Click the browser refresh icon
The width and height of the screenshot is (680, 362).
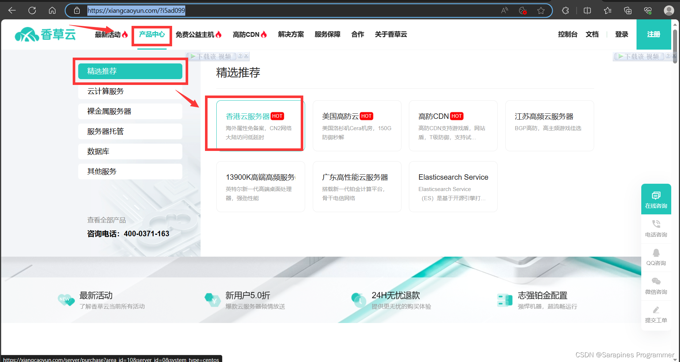pyautogui.click(x=32, y=11)
